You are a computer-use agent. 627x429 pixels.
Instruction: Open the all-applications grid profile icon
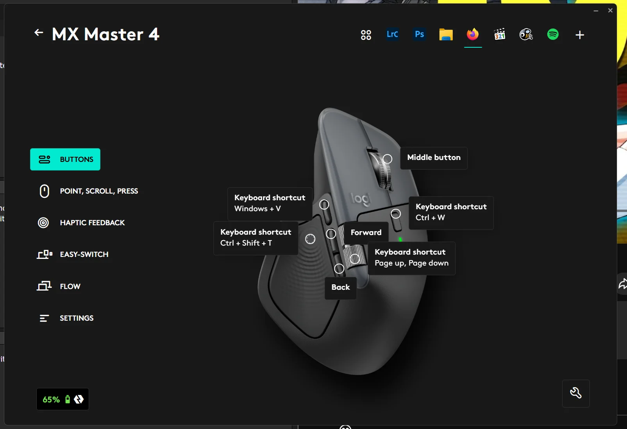click(x=366, y=35)
